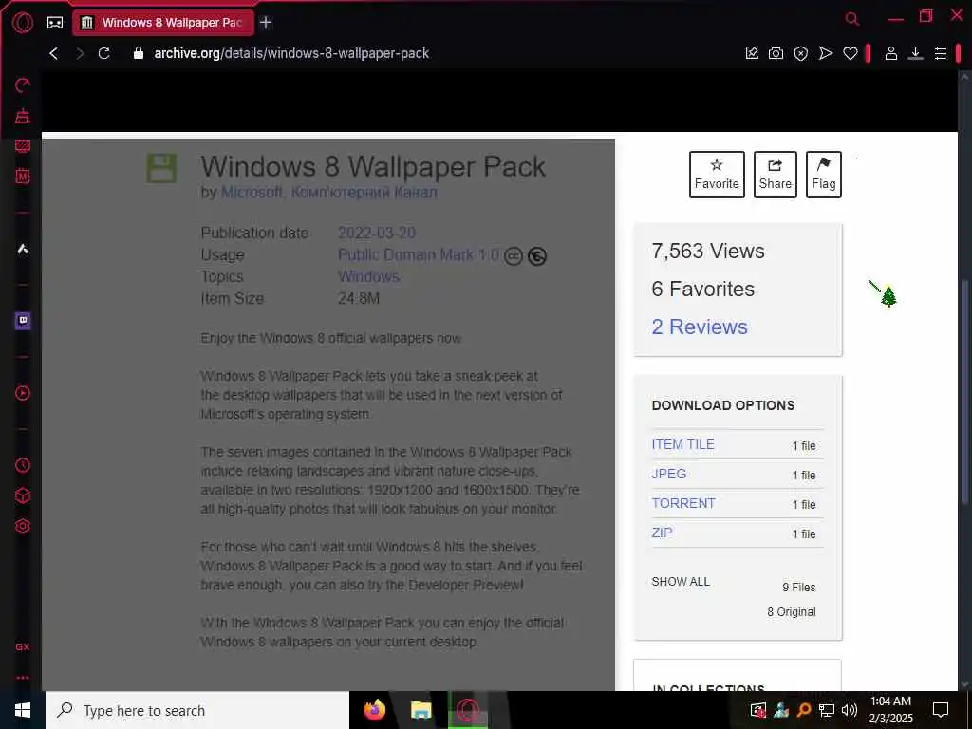Open Pinboards icon in address bar
This screenshot has height=729, width=972.
click(752, 53)
